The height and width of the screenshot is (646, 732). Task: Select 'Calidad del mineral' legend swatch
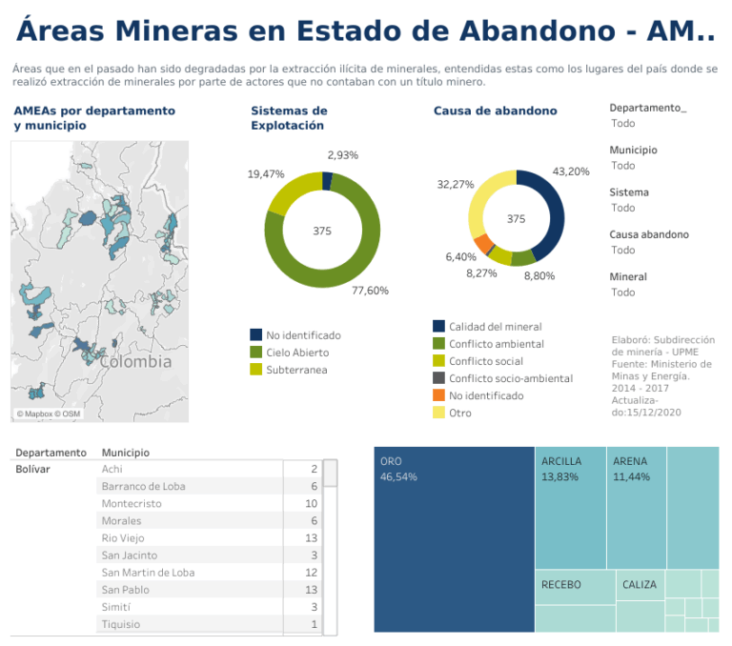click(x=438, y=326)
